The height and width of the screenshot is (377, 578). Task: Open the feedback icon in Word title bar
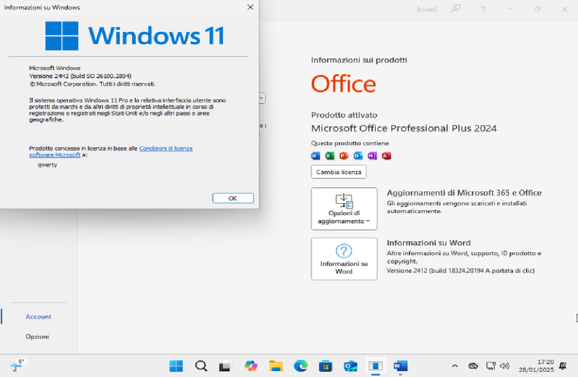pos(455,9)
